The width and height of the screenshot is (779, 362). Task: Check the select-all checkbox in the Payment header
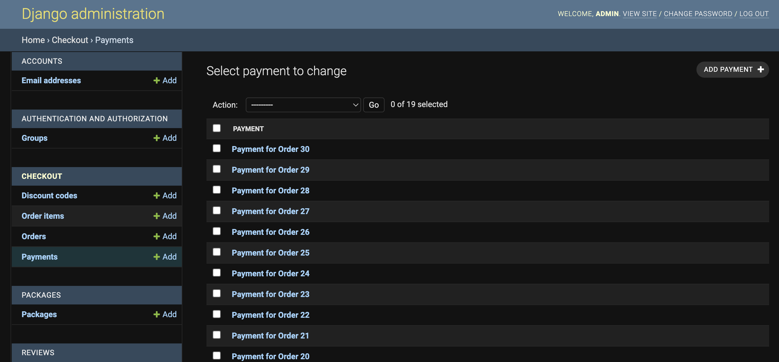click(x=216, y=128)
